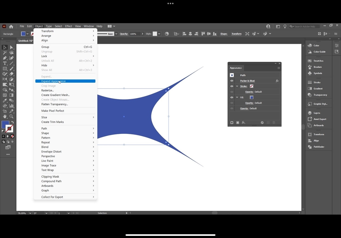
Task: Click Recolor Artwork wheel icon
Action: pos(167,34)
